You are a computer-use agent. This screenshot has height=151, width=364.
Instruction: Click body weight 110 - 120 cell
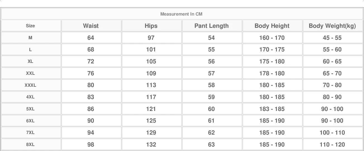(x=332, y=145)
